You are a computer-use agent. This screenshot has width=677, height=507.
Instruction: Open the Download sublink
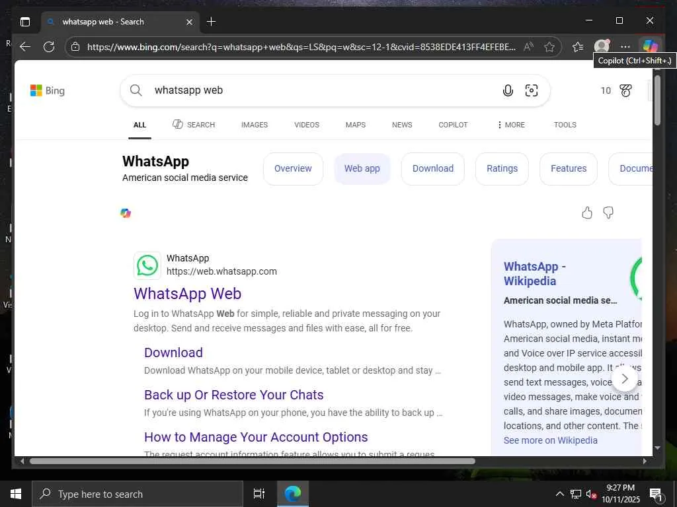pyautogui.click(x=174, y=353)
